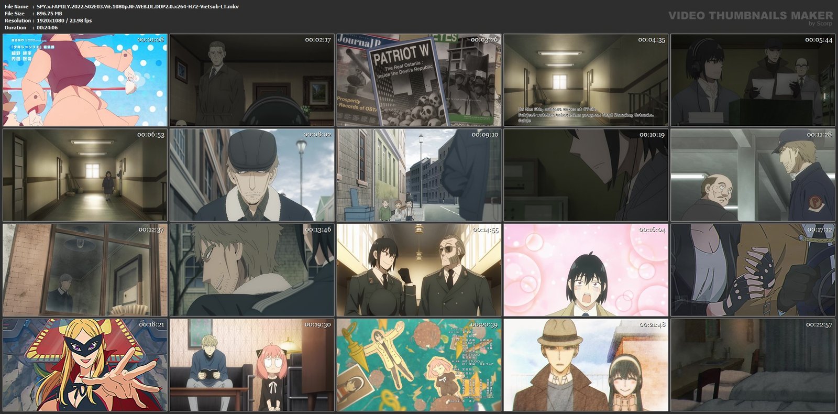This screenshot has width=838, height=414.
Task: Click the timestamp 00:05:44
Action: [x=819, y=40]
